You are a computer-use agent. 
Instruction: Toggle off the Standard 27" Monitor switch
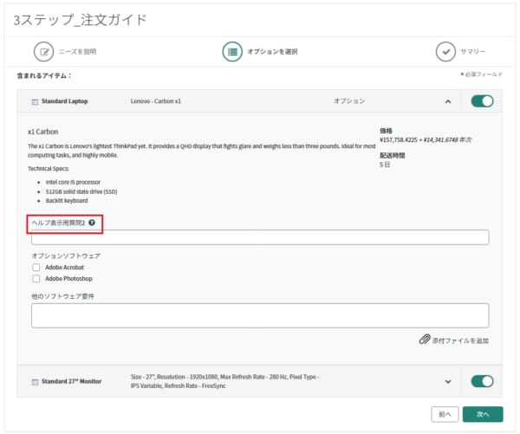point(482,381)
